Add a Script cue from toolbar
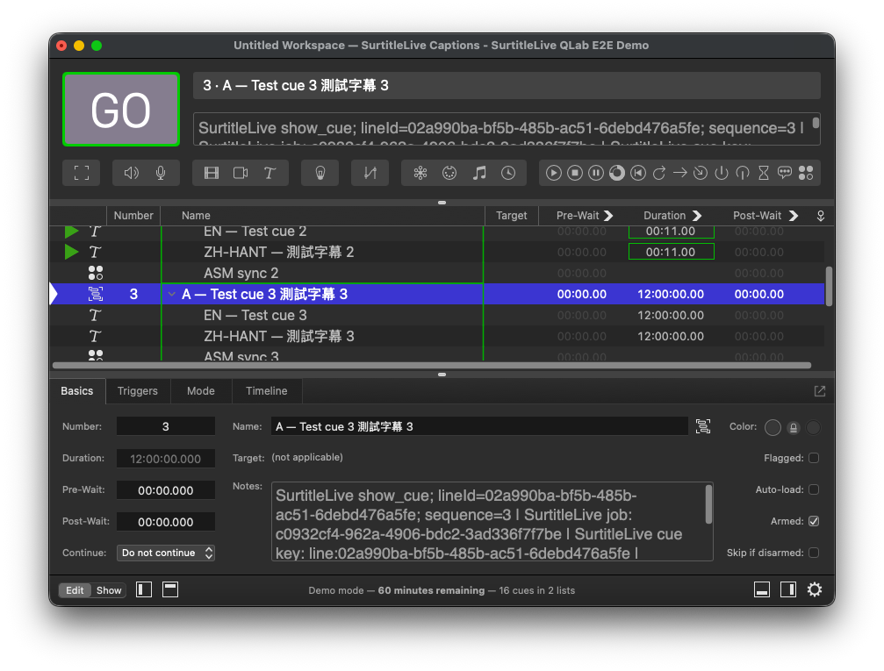Viewport: 884px width, 671px height. pyautogui.click(x=806, y=173)
